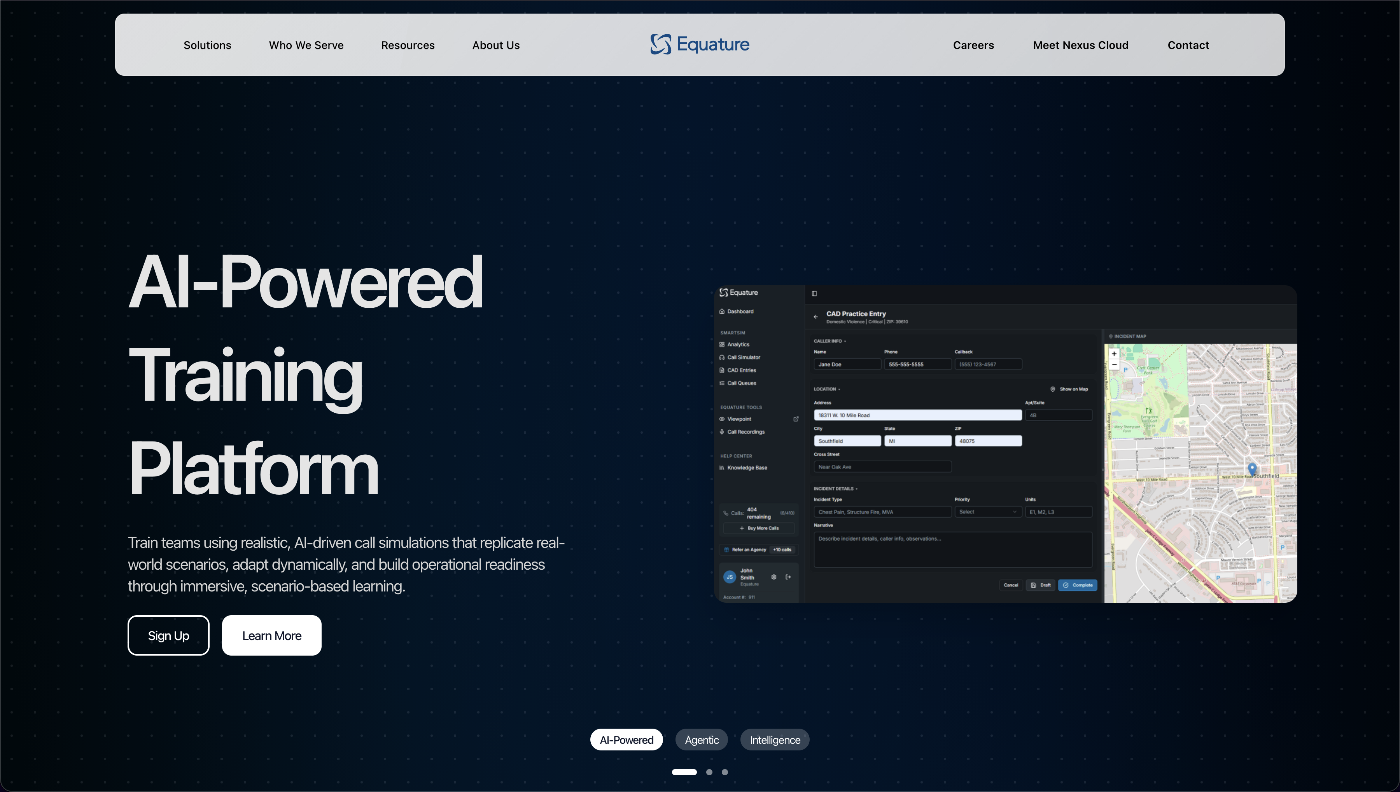Open Viewpoint via its external link icon
The width and height of the screenshot is (1400, 792).
796,419
